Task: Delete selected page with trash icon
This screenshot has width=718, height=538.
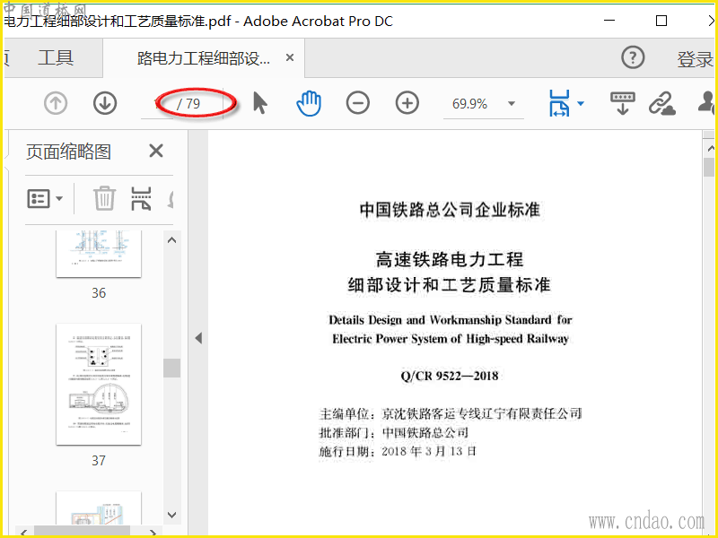Action: pos(104,198)
